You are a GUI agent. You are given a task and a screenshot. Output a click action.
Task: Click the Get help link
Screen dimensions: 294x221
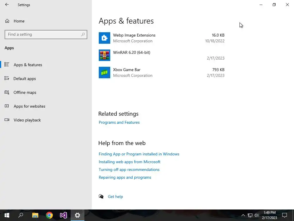115,197
